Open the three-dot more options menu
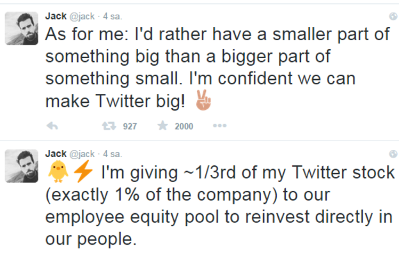The image size is (399, 258). point(219,126)
